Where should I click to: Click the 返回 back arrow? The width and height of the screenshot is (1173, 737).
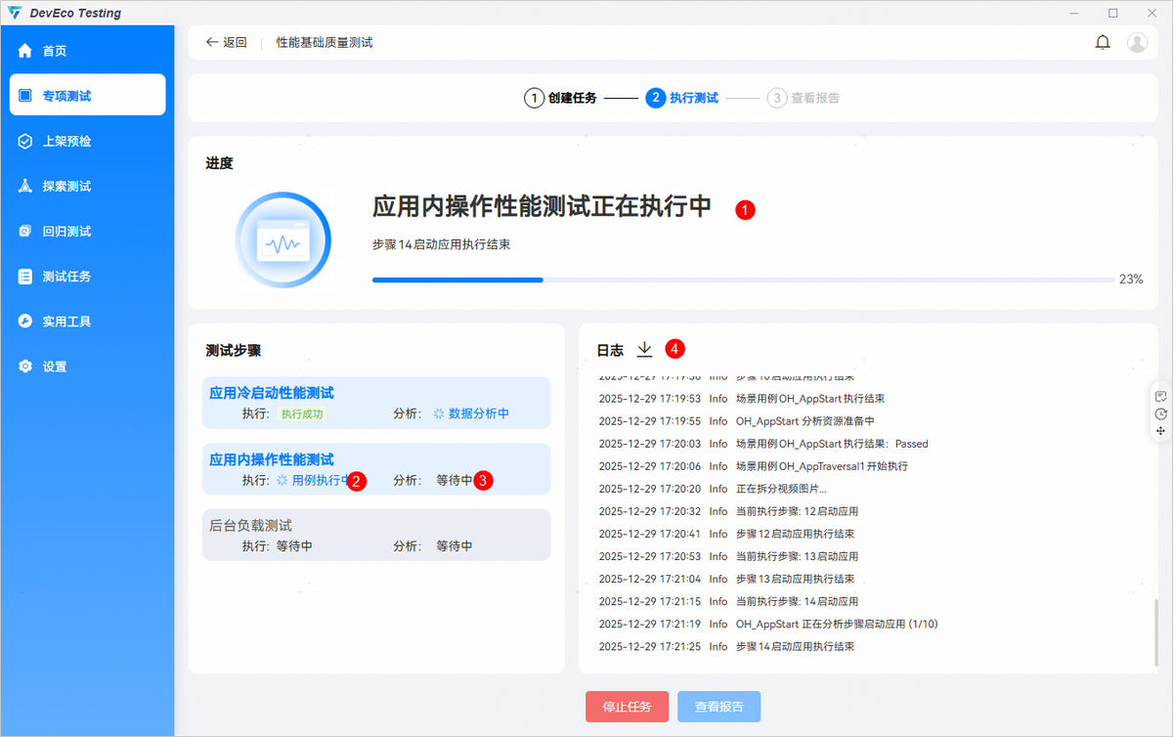[212, 42]
